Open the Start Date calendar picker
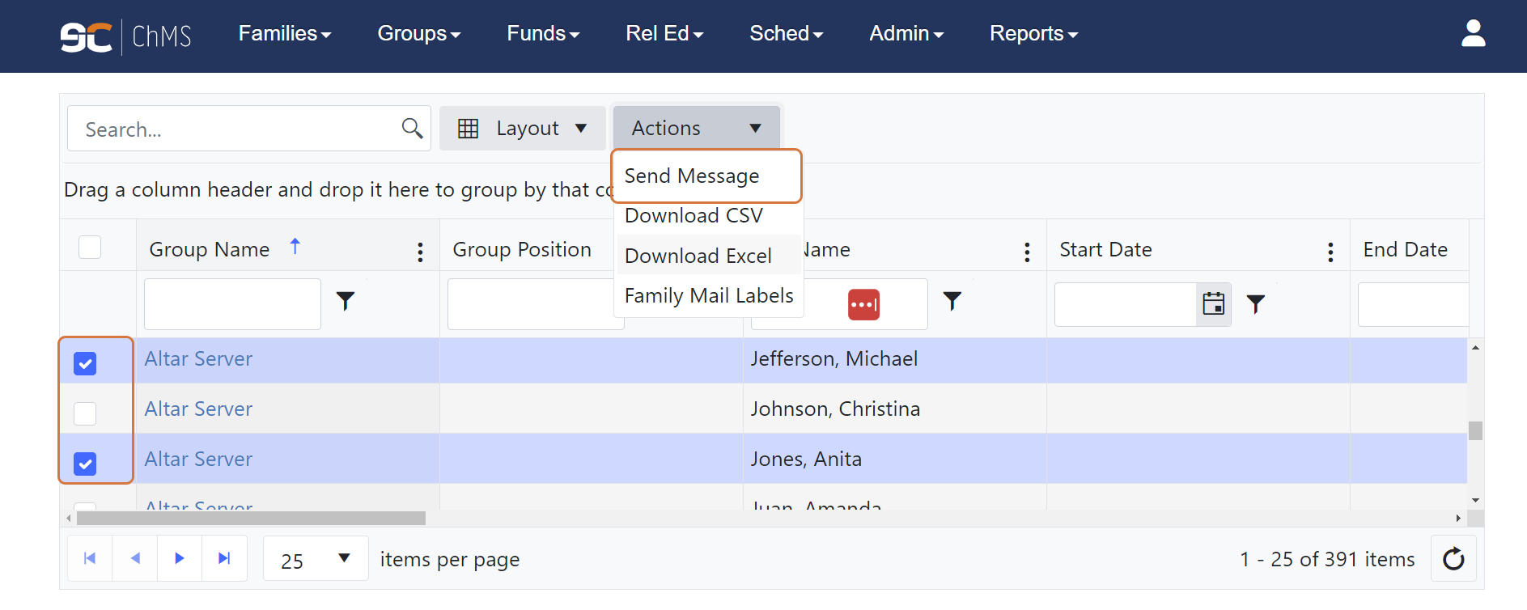1527x610 pixels. point(1214,304)
